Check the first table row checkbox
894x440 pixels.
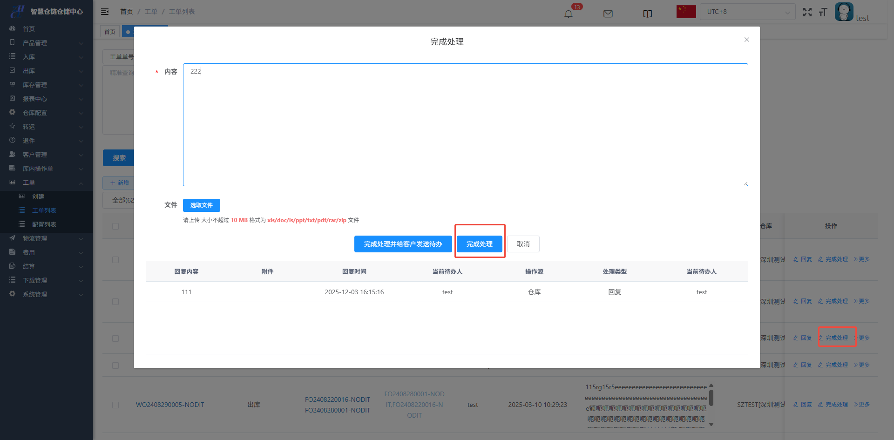[115, 260]
